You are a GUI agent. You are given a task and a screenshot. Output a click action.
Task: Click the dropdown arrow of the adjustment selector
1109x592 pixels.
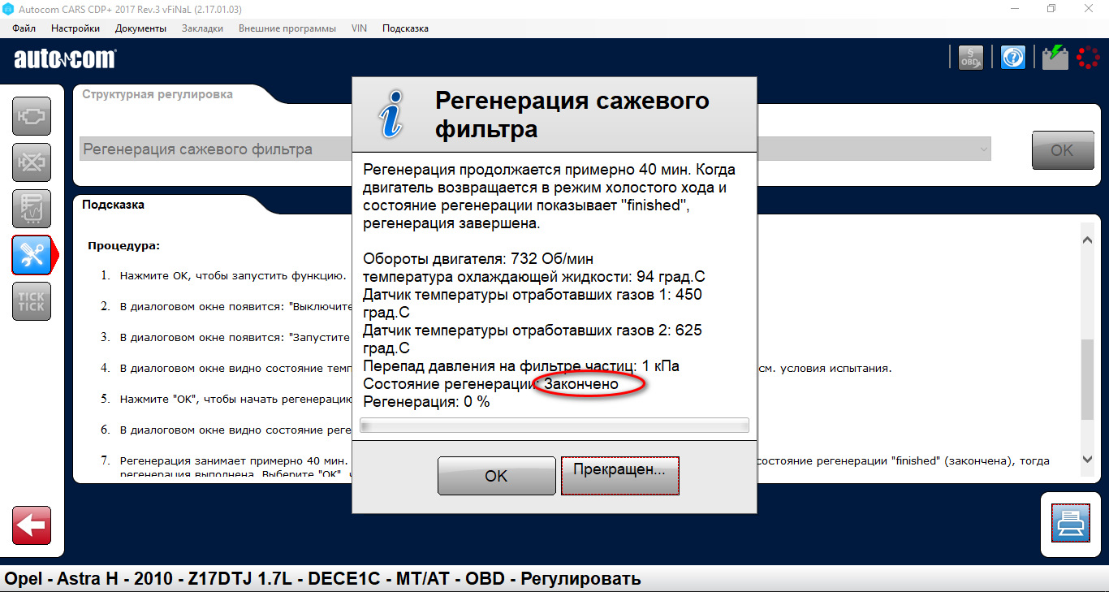click(984, 149)
